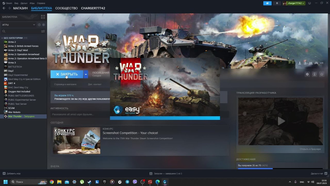Open the Справка menu
Viewport: 330px width, 186px height.
tap(41, 3)
